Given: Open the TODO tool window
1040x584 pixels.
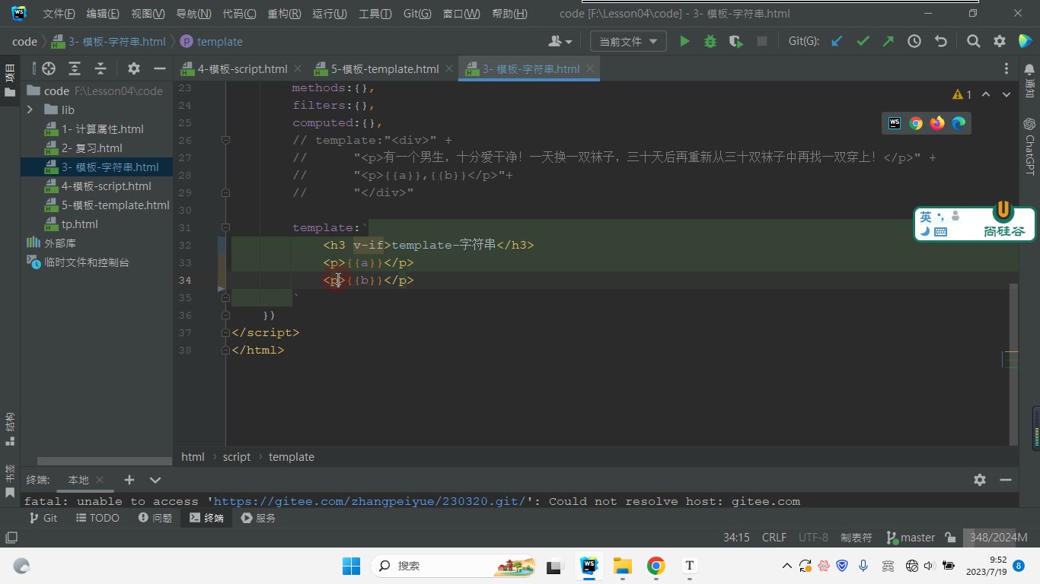Looking at the screenshot, I should click(98, 518).
